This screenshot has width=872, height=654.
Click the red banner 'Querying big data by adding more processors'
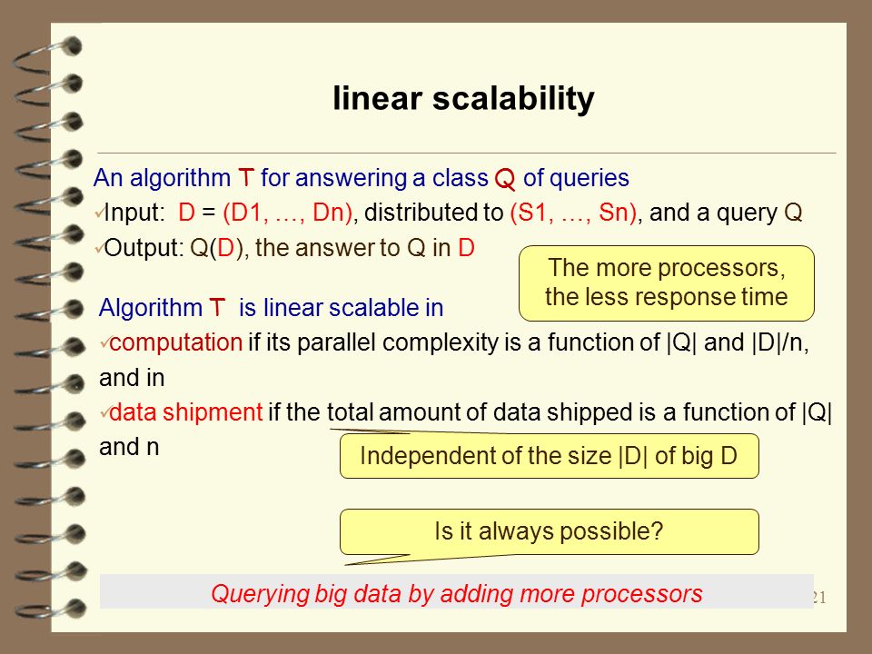point(457,593)
